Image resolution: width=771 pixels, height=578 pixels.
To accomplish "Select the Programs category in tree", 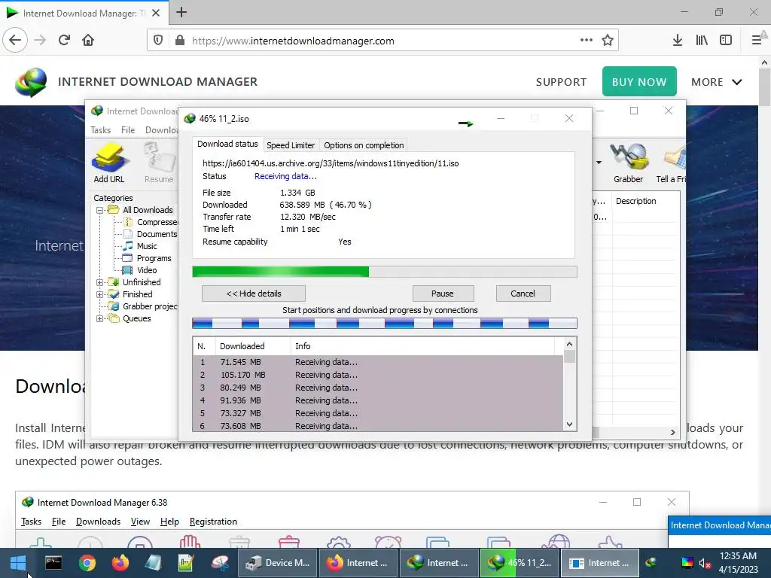I will click(154, 259).
